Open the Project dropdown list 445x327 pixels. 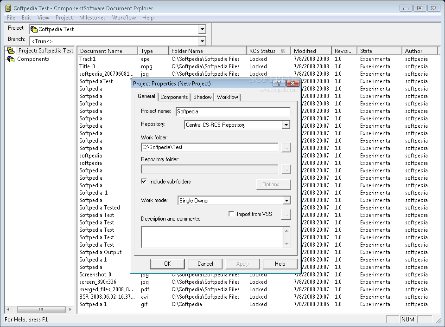tap(202, 29)
